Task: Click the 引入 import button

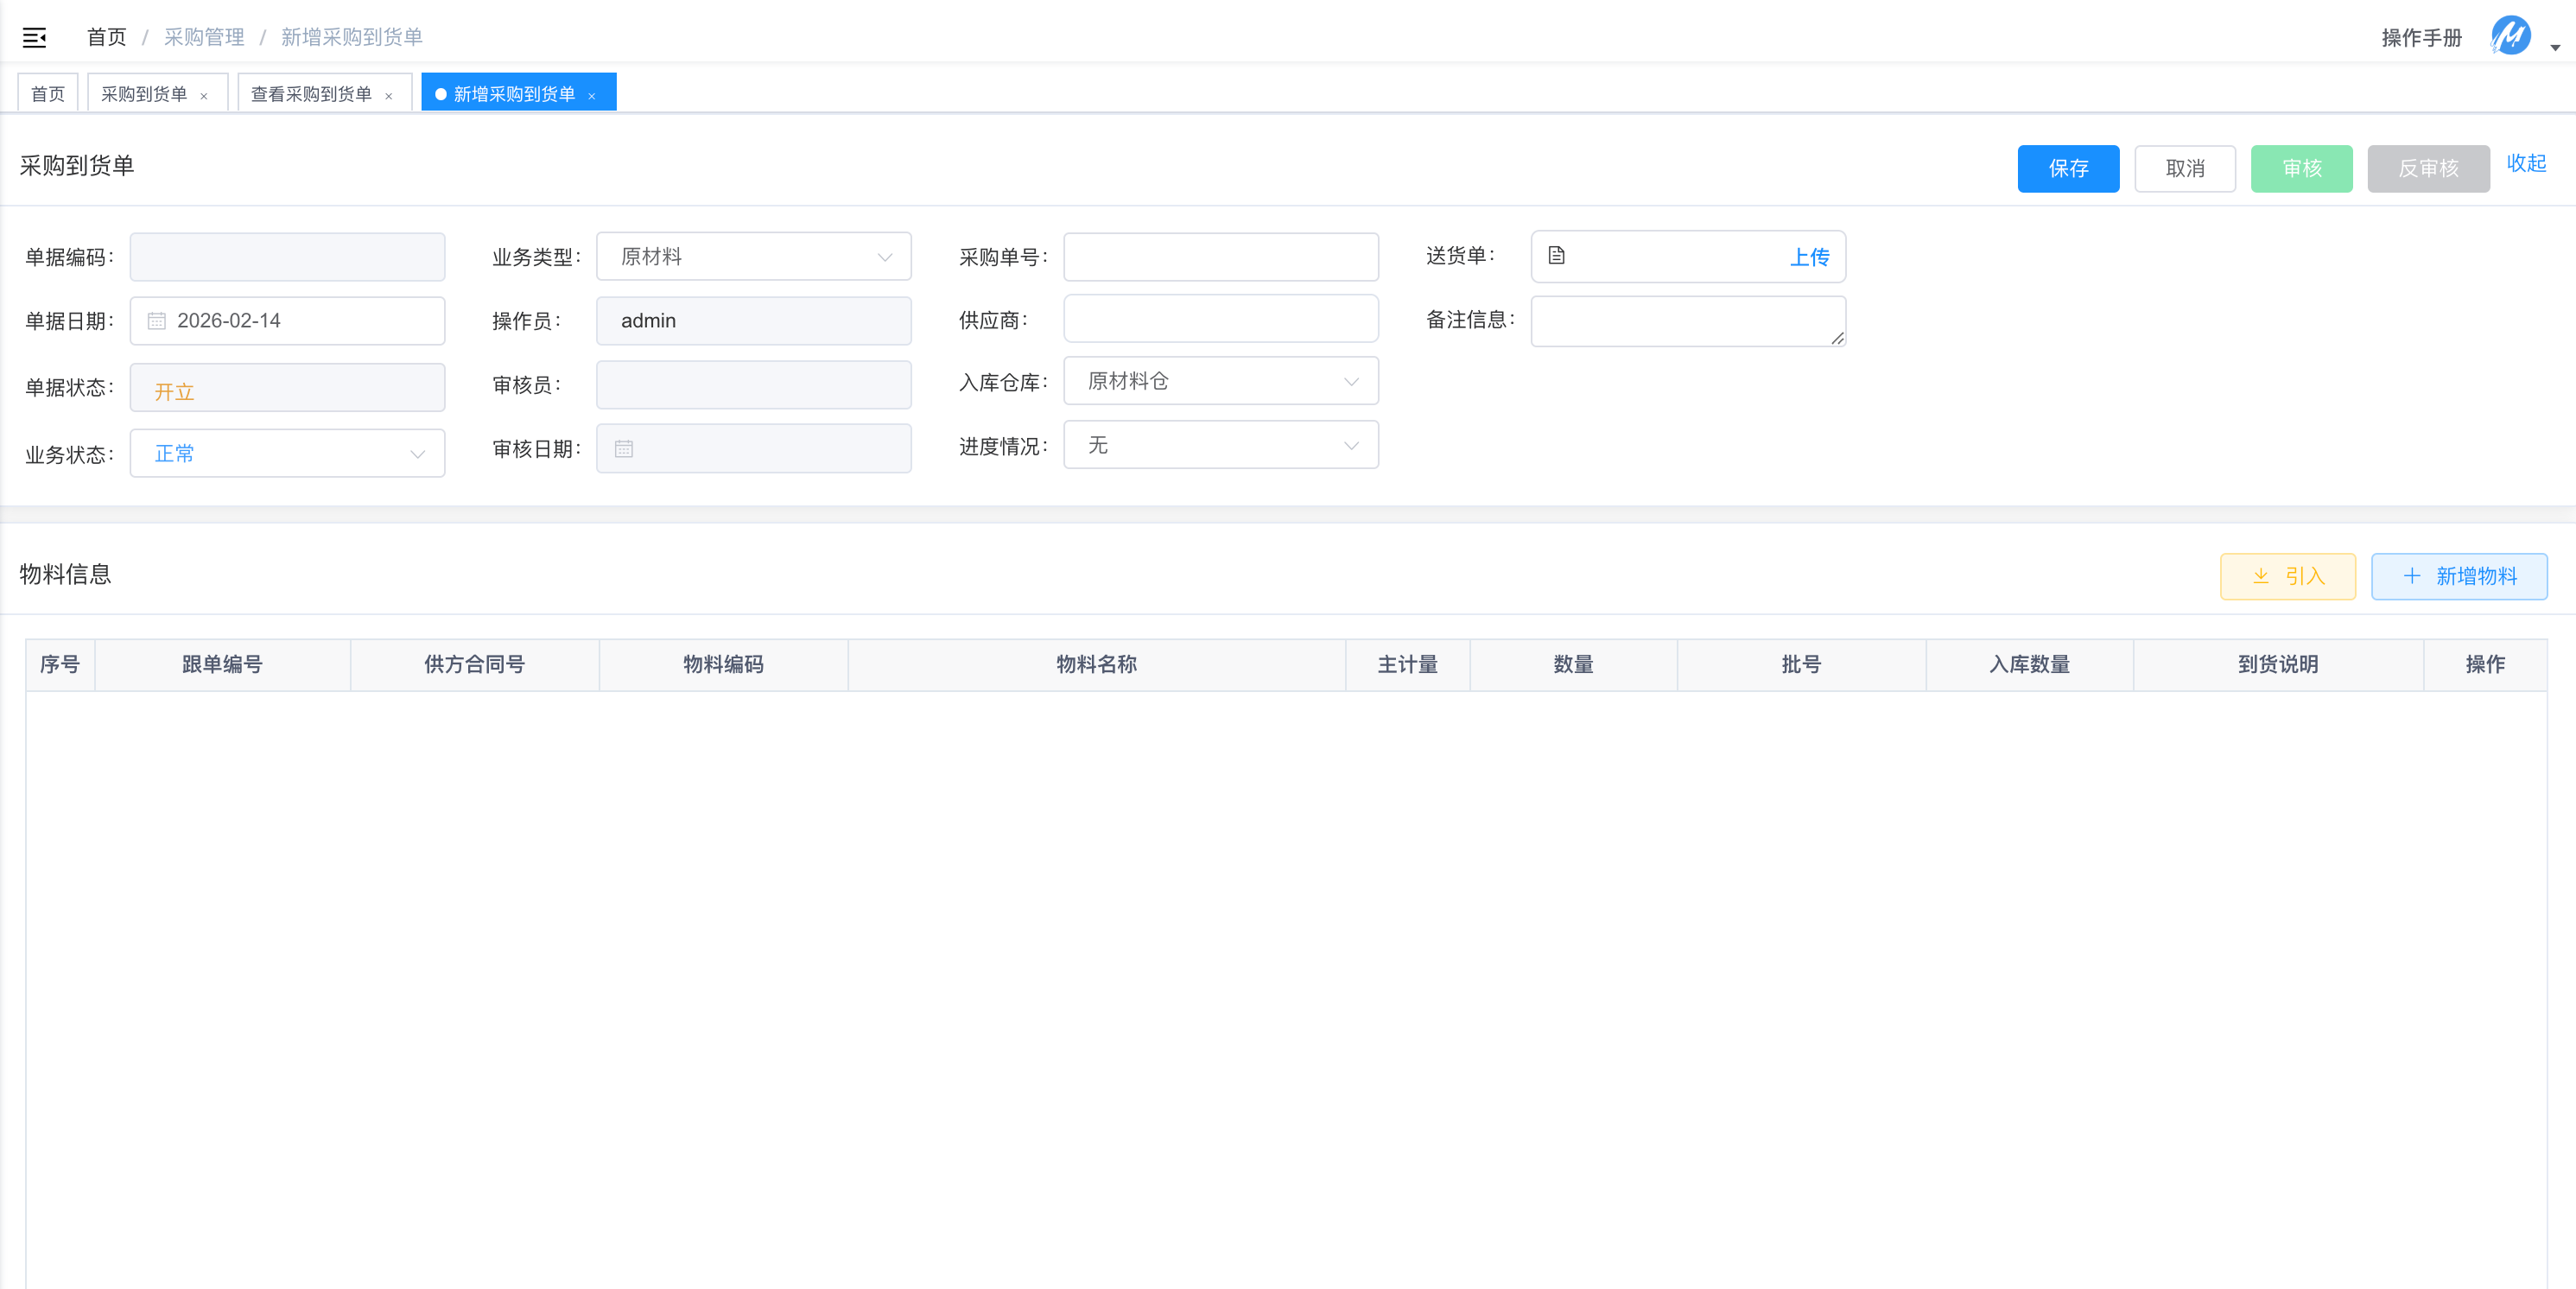Action: pos(2287,576)
